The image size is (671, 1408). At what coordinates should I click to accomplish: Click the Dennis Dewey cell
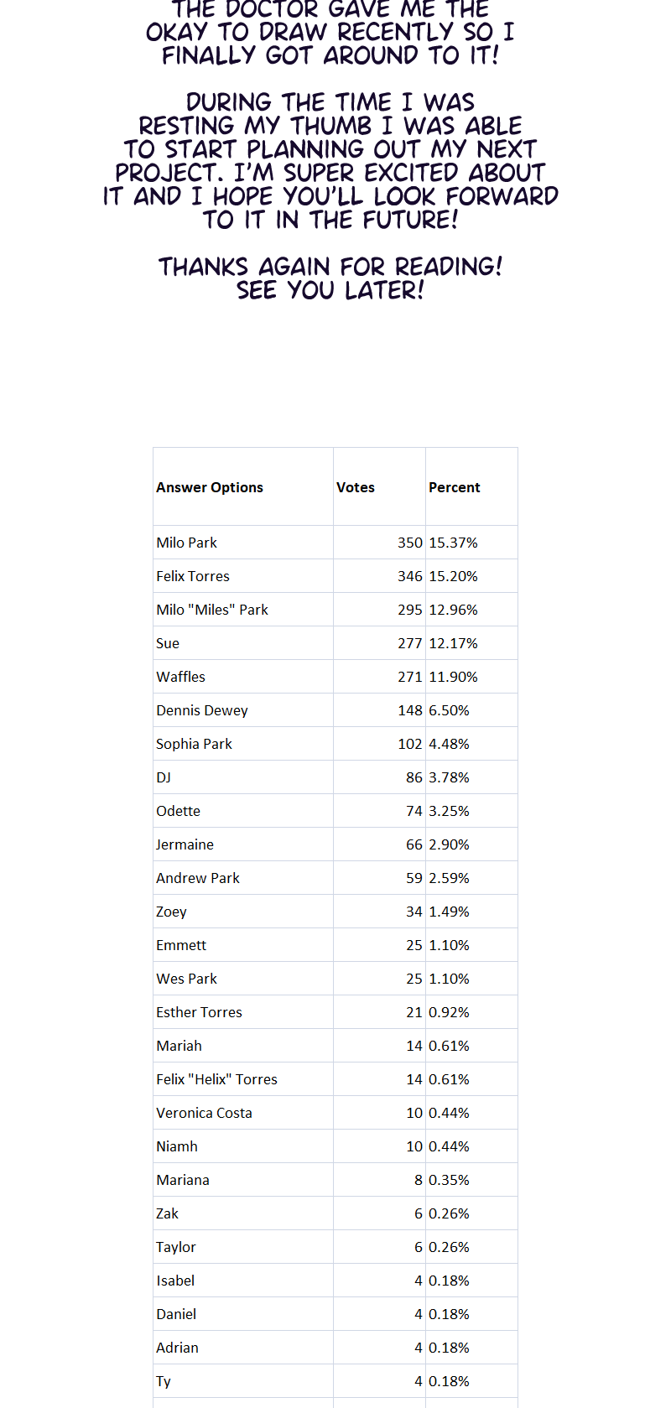click(x=202, y=710)
